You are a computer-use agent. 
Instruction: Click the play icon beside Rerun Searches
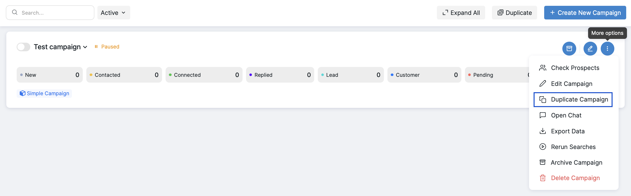[x=543, y=147]
